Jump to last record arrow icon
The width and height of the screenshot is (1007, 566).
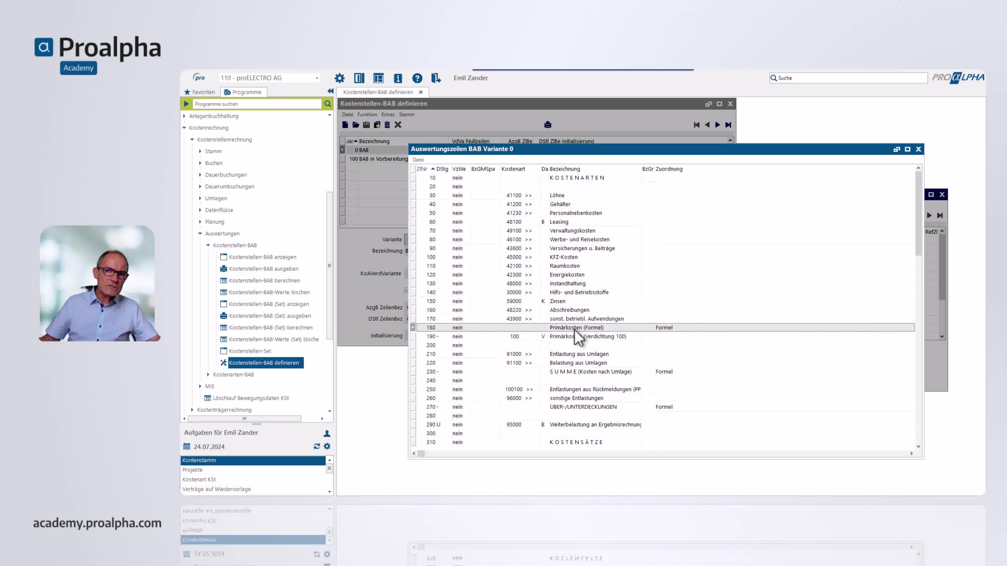click(x=728, y=125)
